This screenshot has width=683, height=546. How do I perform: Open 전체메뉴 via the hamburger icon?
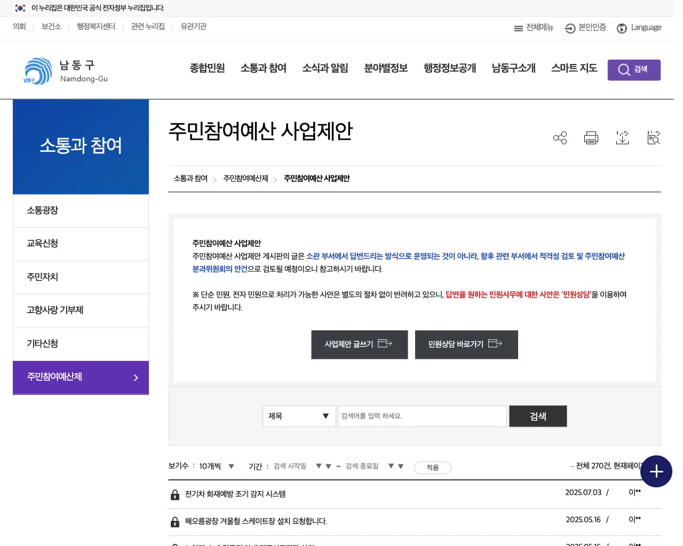[533, 28]
